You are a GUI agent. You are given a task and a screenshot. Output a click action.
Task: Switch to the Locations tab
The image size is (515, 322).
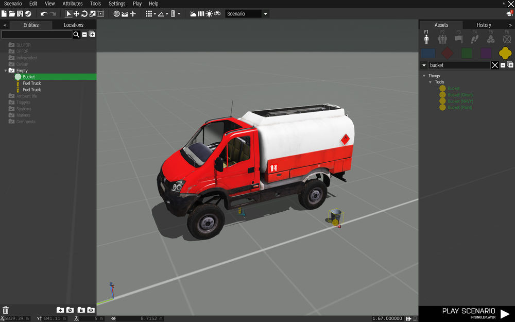(73, 24)
